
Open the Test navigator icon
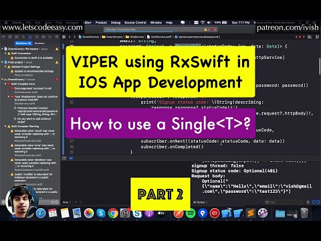click(x=37, y=37)
